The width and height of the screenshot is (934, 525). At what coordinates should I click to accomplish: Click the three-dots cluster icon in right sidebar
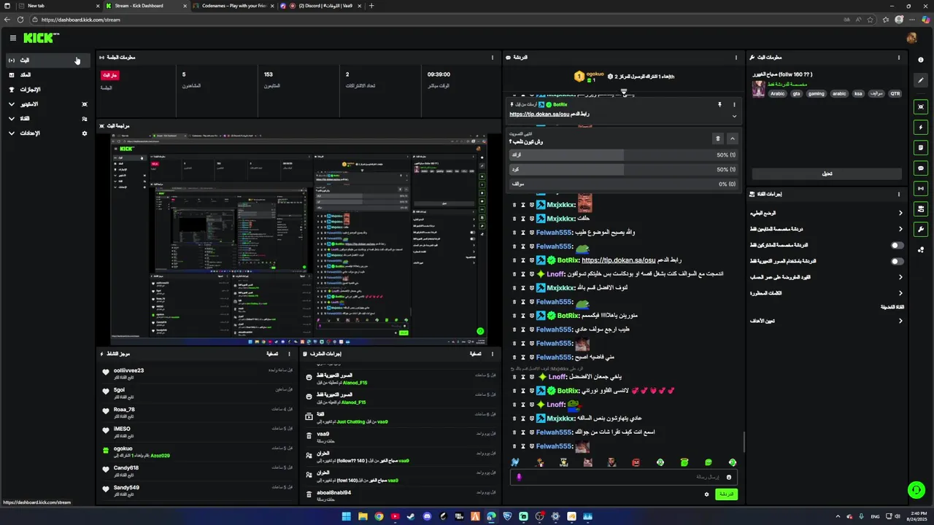pyautogui.click(x=921, y=249)
